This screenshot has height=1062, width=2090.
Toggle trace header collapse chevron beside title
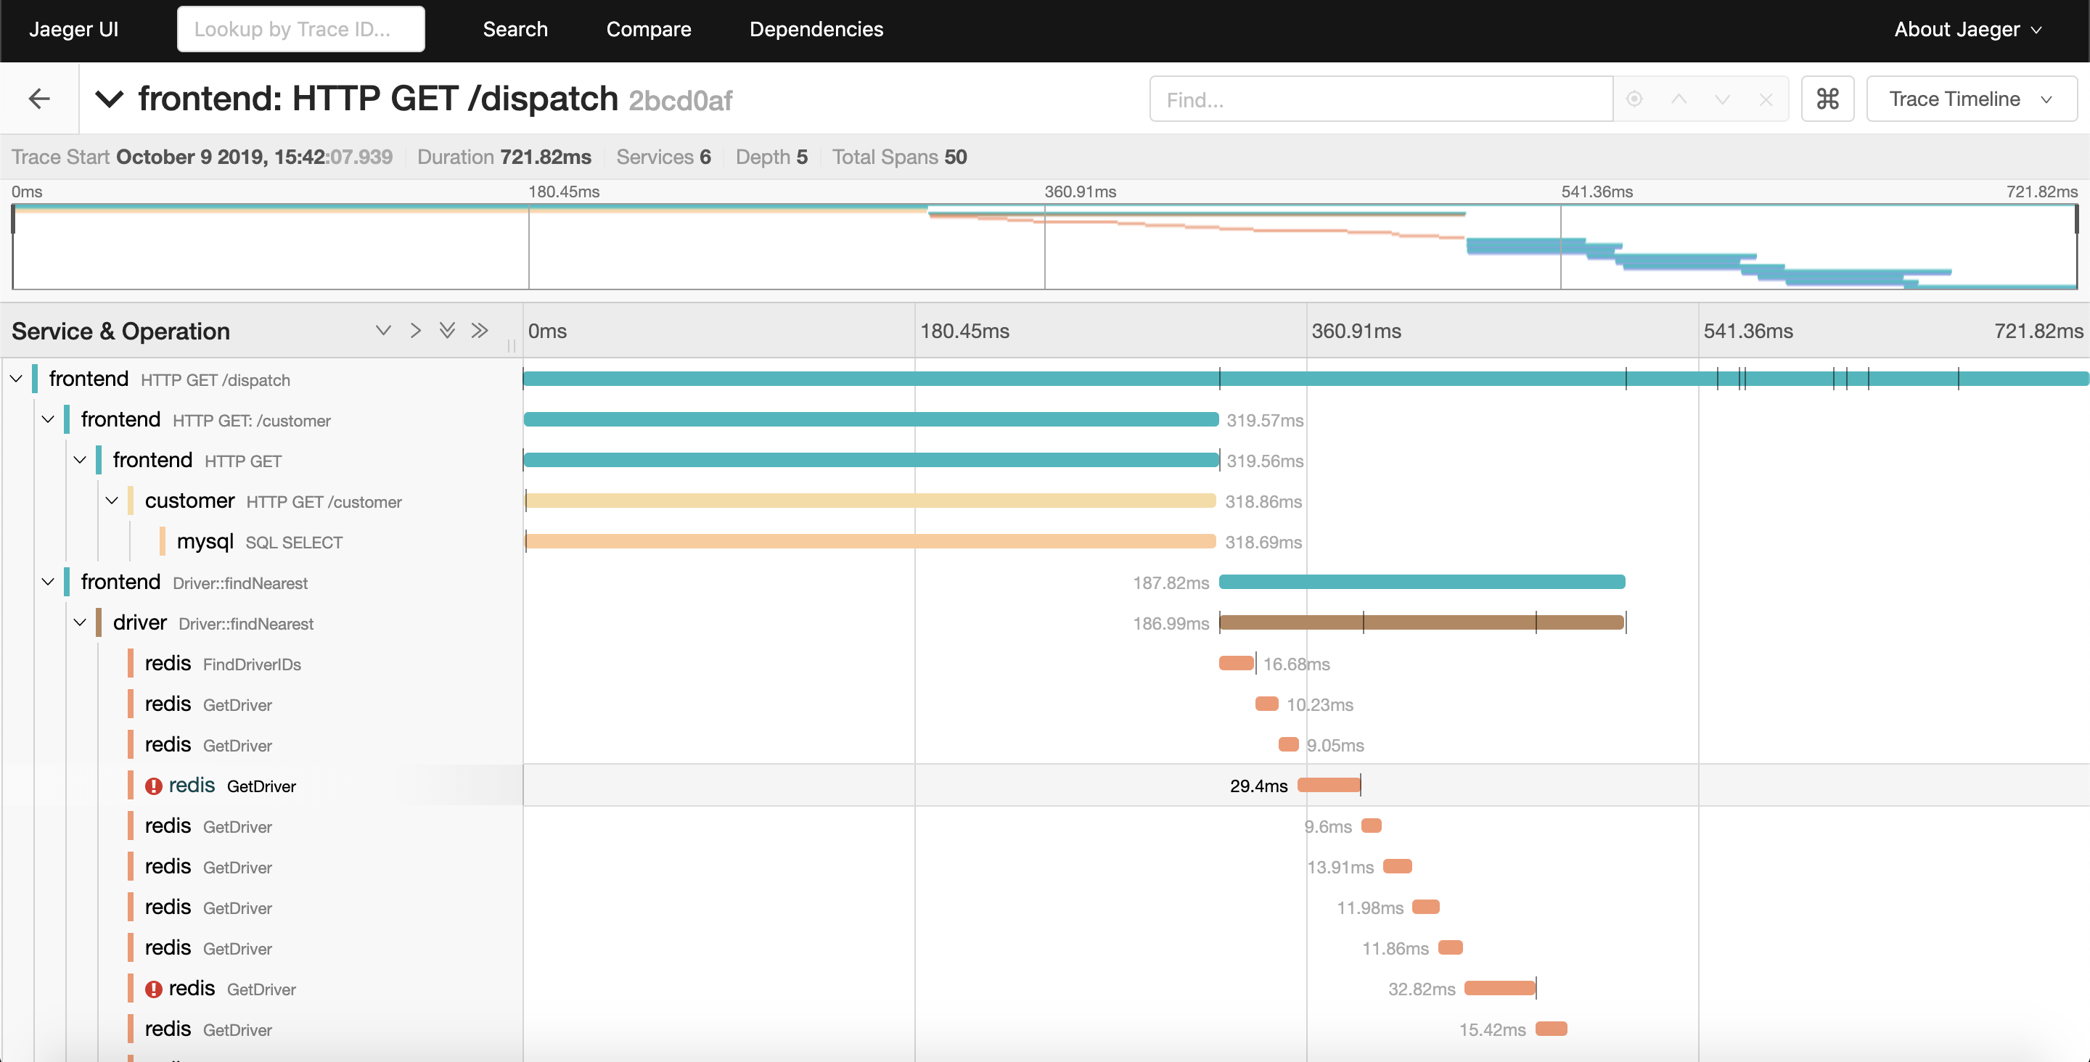point(109,99)
